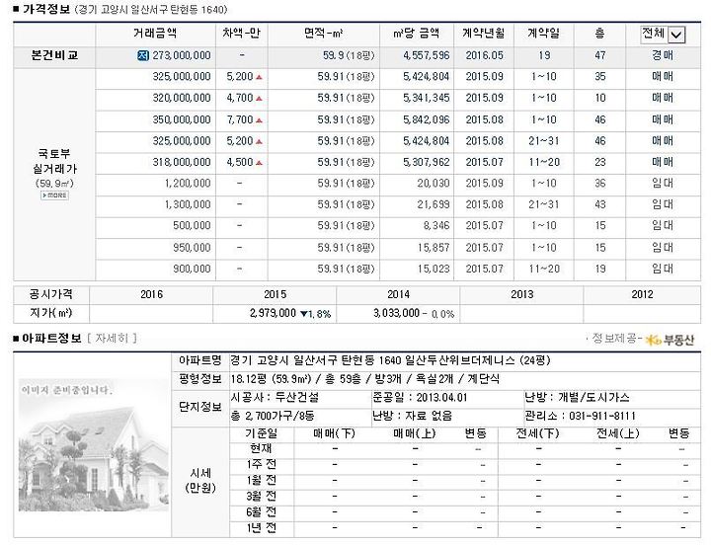Click the 경매 type in the 본건비교 row

point(663,55)
